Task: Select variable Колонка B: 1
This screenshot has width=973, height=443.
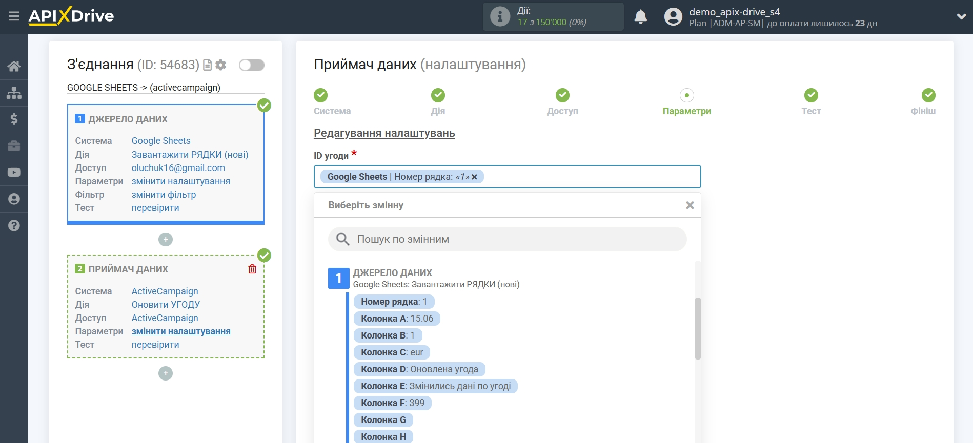Action: click(388, 335)
